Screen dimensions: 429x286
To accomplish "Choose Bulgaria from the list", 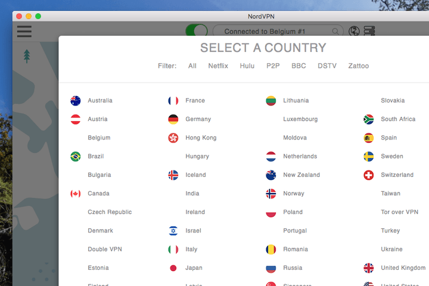I will [x=100, y=175].
